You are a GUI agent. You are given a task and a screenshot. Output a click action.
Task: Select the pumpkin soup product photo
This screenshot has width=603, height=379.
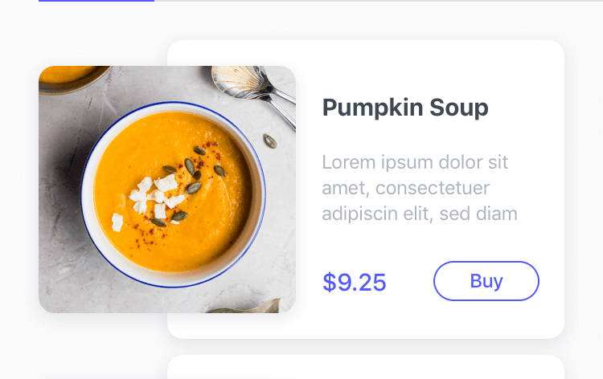pos(167,189)
